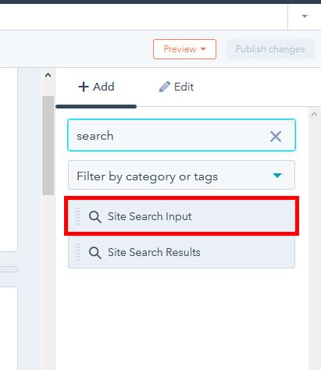Switch to the Add tab
Screen dimensions: 321x370
(96, 87)
